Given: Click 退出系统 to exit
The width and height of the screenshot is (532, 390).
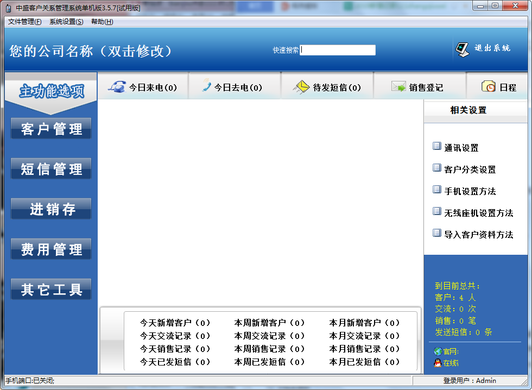Looking at the screenshot, I should pos(492,48).
